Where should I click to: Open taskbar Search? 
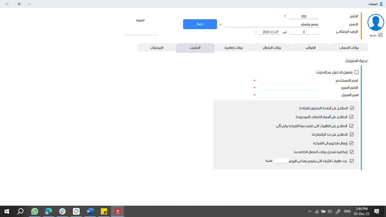(21, 211)
